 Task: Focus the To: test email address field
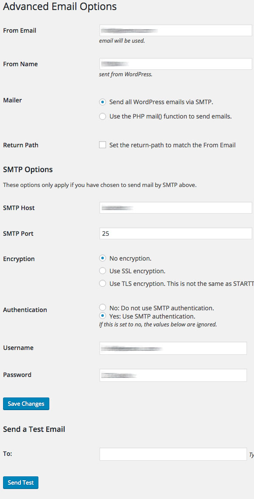pyautogui.click(x=173, y=454)
